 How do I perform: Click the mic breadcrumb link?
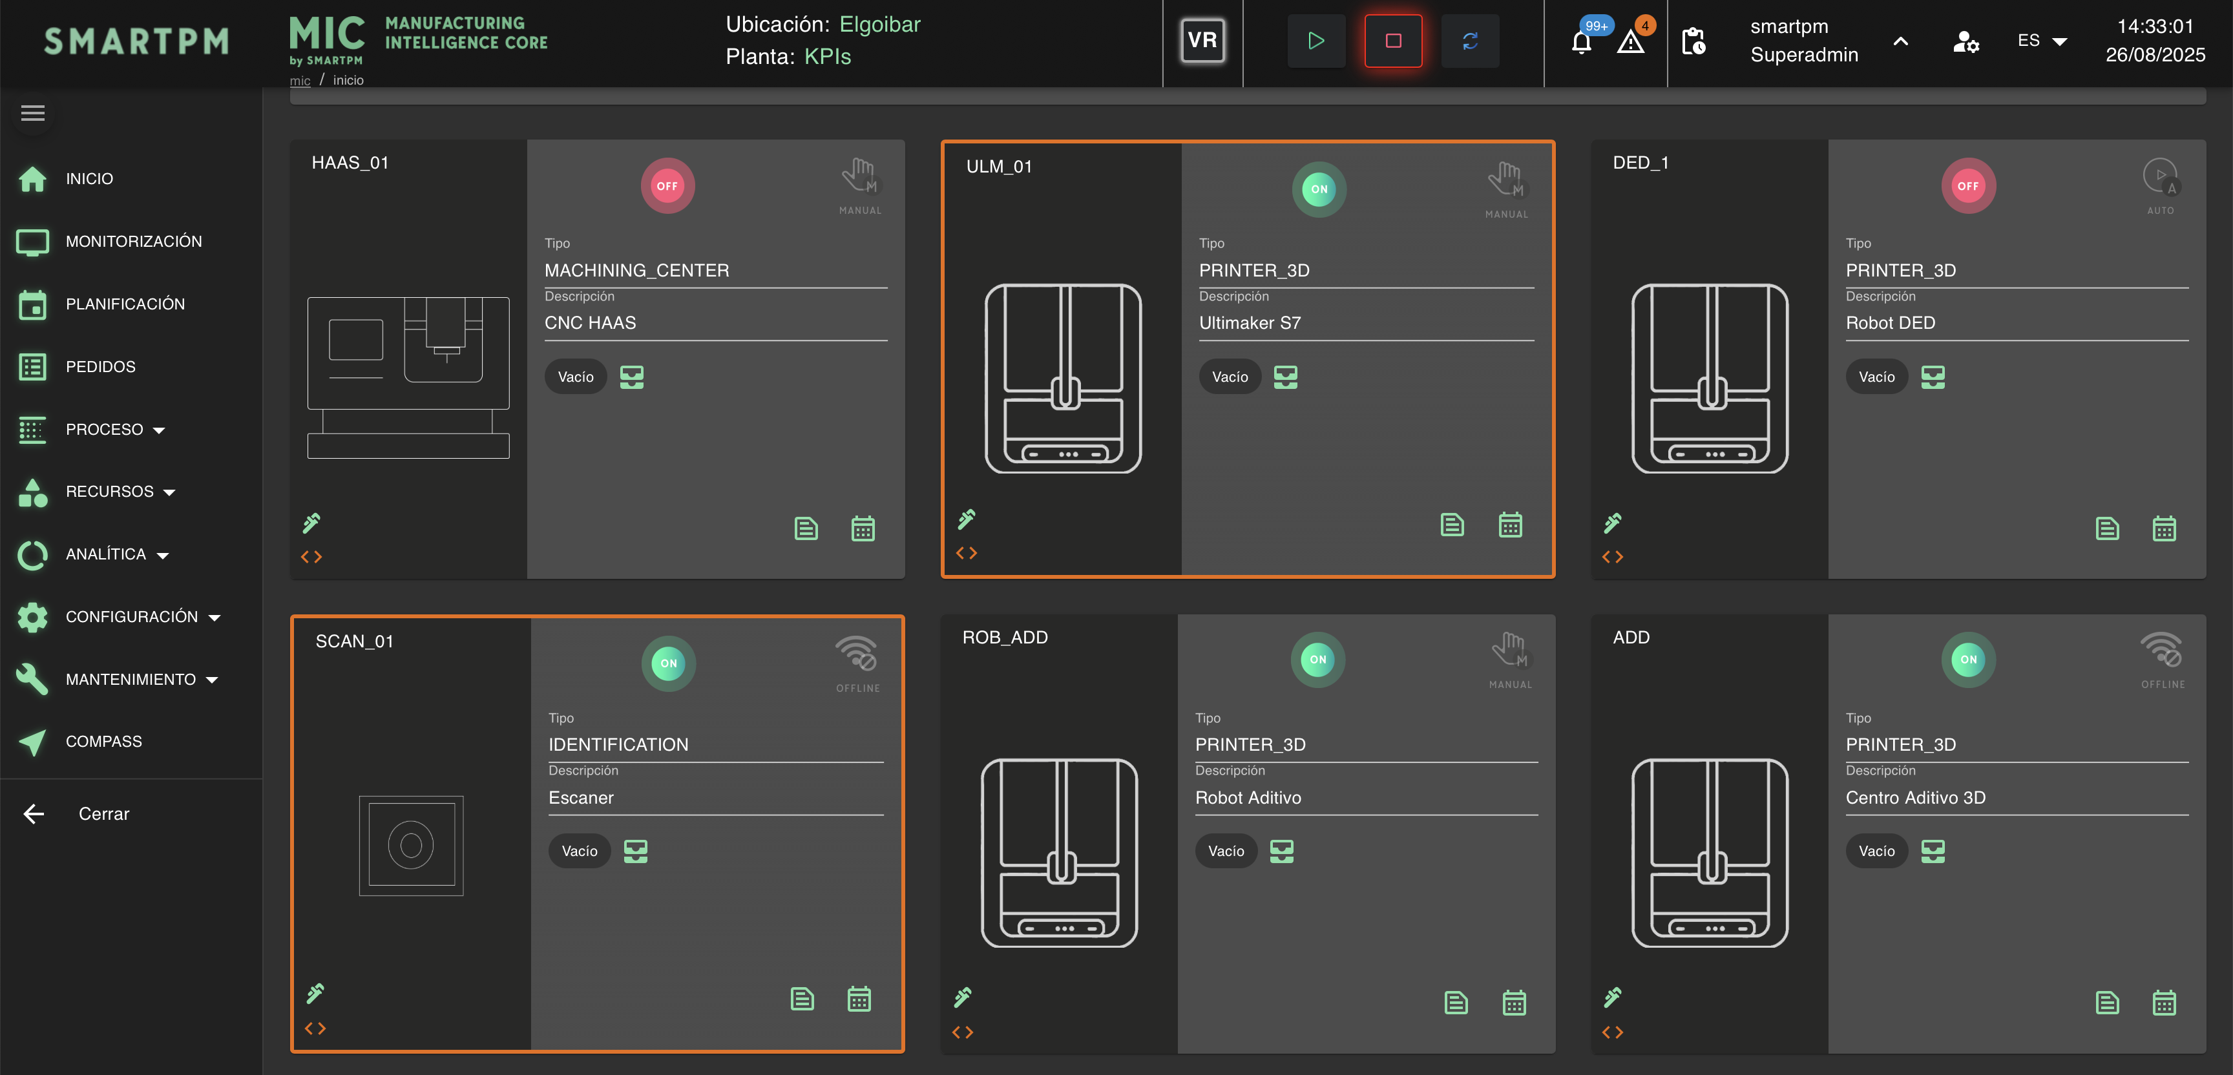[300, 81]
